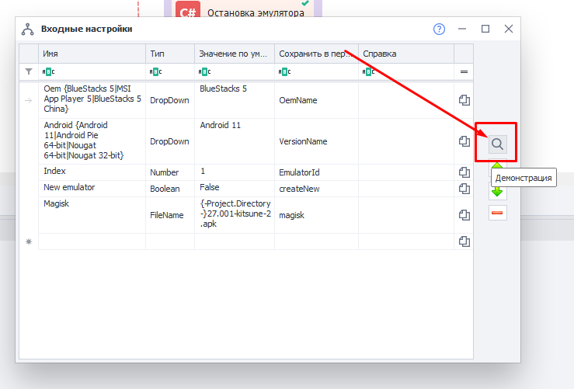Screen dimensions: 574x389
Task: Click the Остановка эмулятора C# action block
Action: pyautogui.click(x=243, y=11)
